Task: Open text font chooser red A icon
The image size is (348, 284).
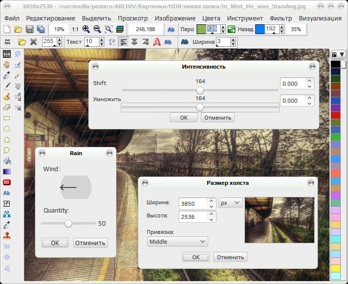Action: pos(157,42)
